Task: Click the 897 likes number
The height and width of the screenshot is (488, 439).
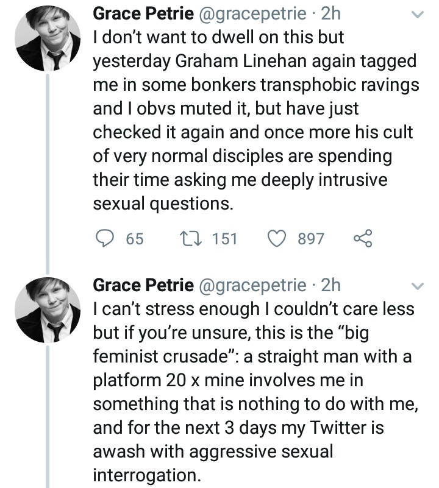Action: [311, 238]
